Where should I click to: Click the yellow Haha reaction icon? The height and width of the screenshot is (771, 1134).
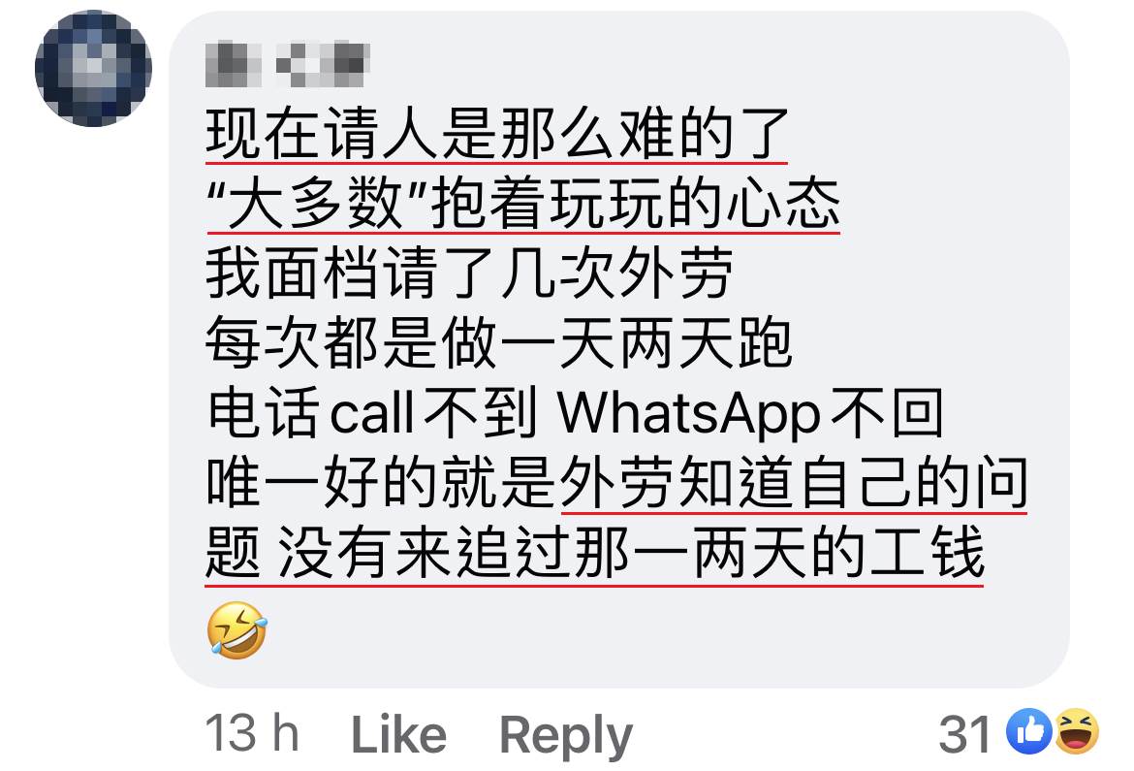[x=1077, y=731]
